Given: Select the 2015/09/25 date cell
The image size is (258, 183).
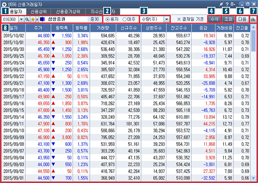Looking at the screenshot, I should coord(13,56).
